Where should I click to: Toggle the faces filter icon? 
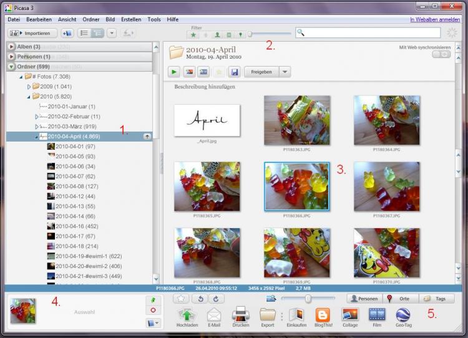point(217,34)
